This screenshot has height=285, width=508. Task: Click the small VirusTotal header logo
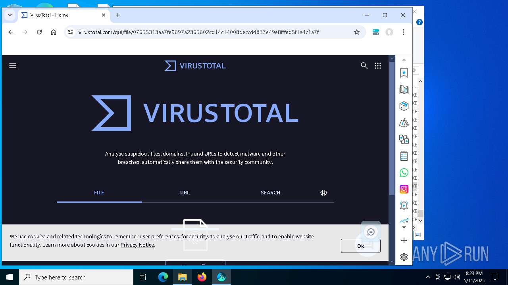[x=195, y=66]
